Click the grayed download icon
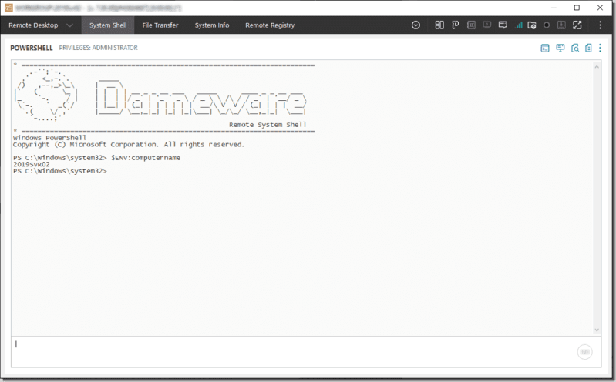616x382 pixels. (561, 25)
